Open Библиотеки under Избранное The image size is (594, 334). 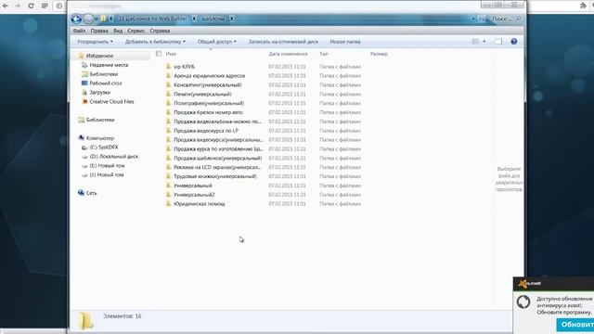[100, 74]
